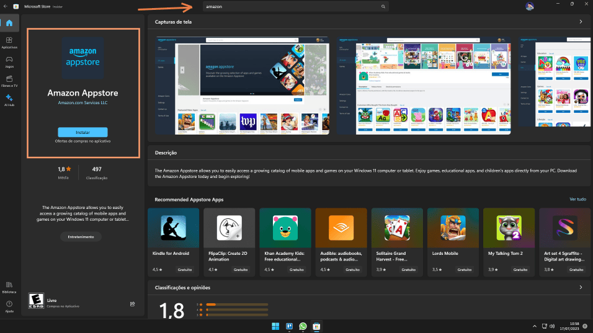The image size is (593, 333).
Task: Click Gratuito button for Lords Mobile
Action: click(465, 270)
